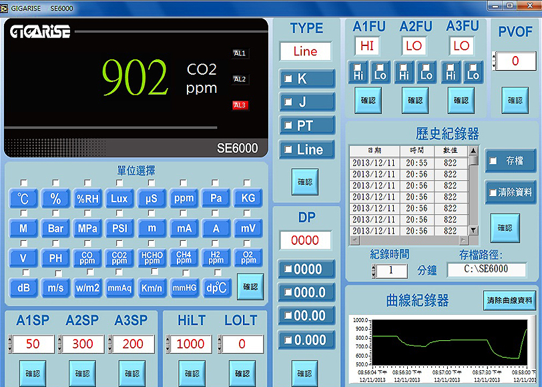Select the dB unit button
542x387 pixels.
pos(23,288)
